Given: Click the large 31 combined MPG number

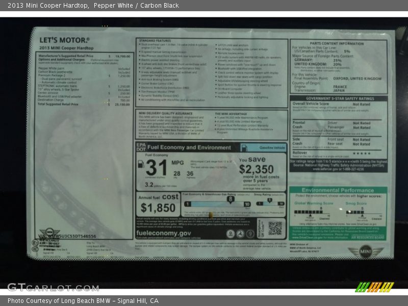Looking at the screenshot, I should (157, 168).
